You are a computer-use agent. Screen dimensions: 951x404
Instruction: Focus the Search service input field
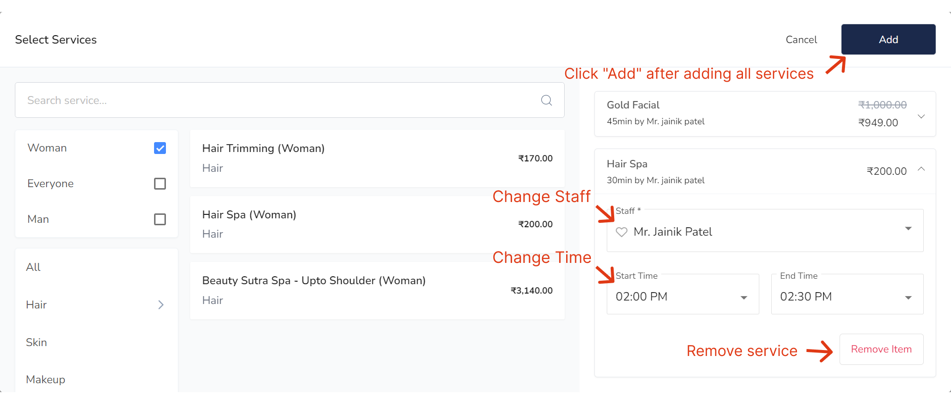[277, 101]
